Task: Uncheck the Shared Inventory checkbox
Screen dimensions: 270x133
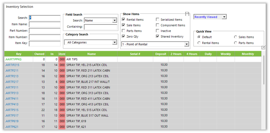Action: 157,36
